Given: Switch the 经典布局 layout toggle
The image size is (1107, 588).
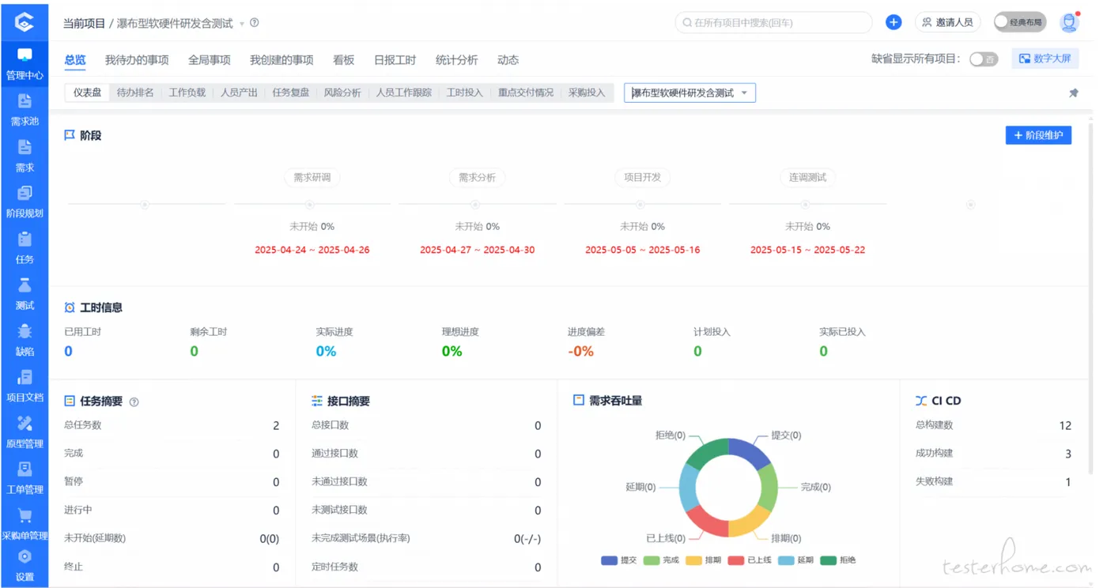Looking at the screenshot, I should 1019,23.
